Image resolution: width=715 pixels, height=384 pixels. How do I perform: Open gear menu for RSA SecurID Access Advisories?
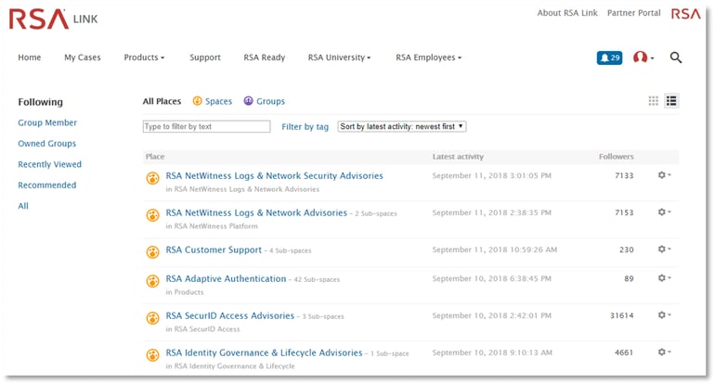(x=664, y=315)
